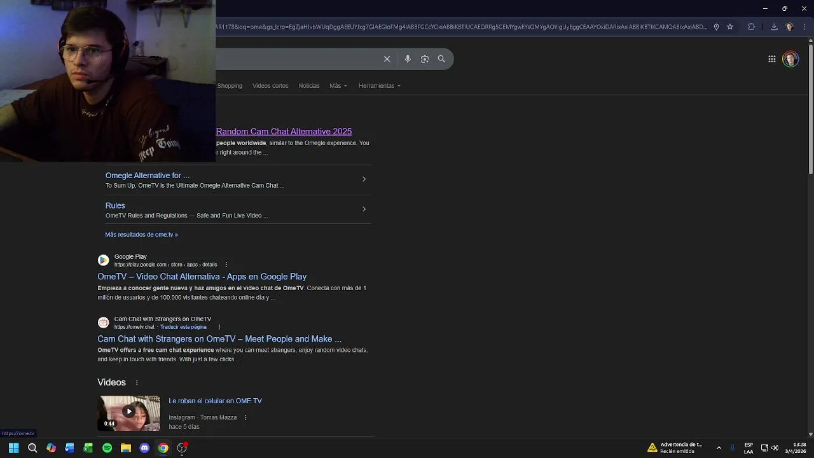Viewport: 814px width, 458px height.
Task: Open Windows taskbar search
Action: pos(32,448)
